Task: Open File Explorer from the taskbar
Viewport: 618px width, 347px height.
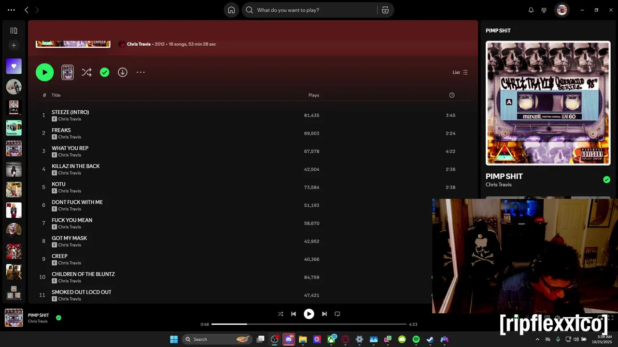Action: pos(303,339)
